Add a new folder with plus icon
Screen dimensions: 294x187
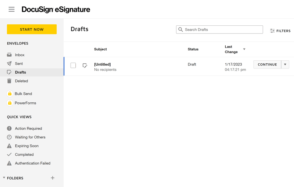(53, 178)
